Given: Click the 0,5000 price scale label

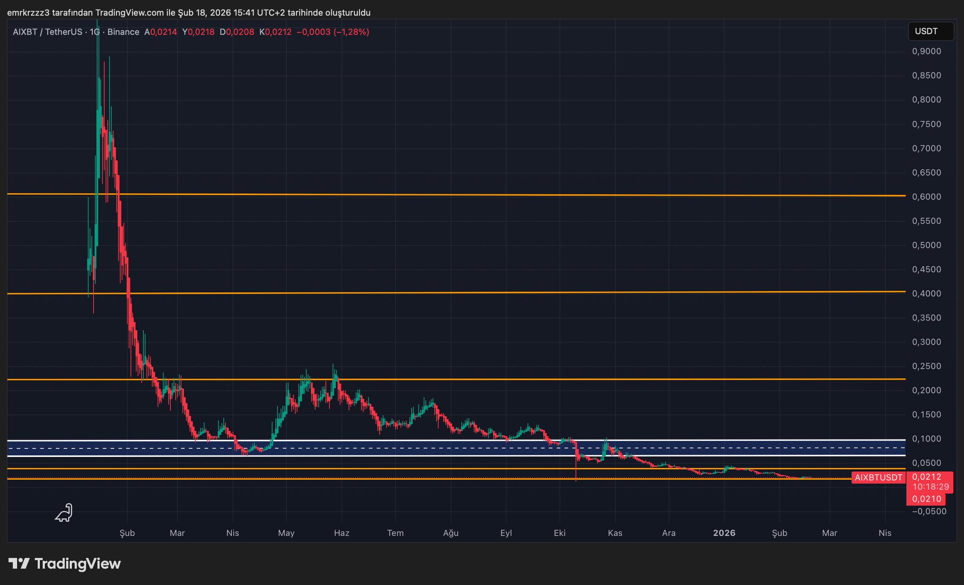Looking at the screenshot, I should point(926,245).
